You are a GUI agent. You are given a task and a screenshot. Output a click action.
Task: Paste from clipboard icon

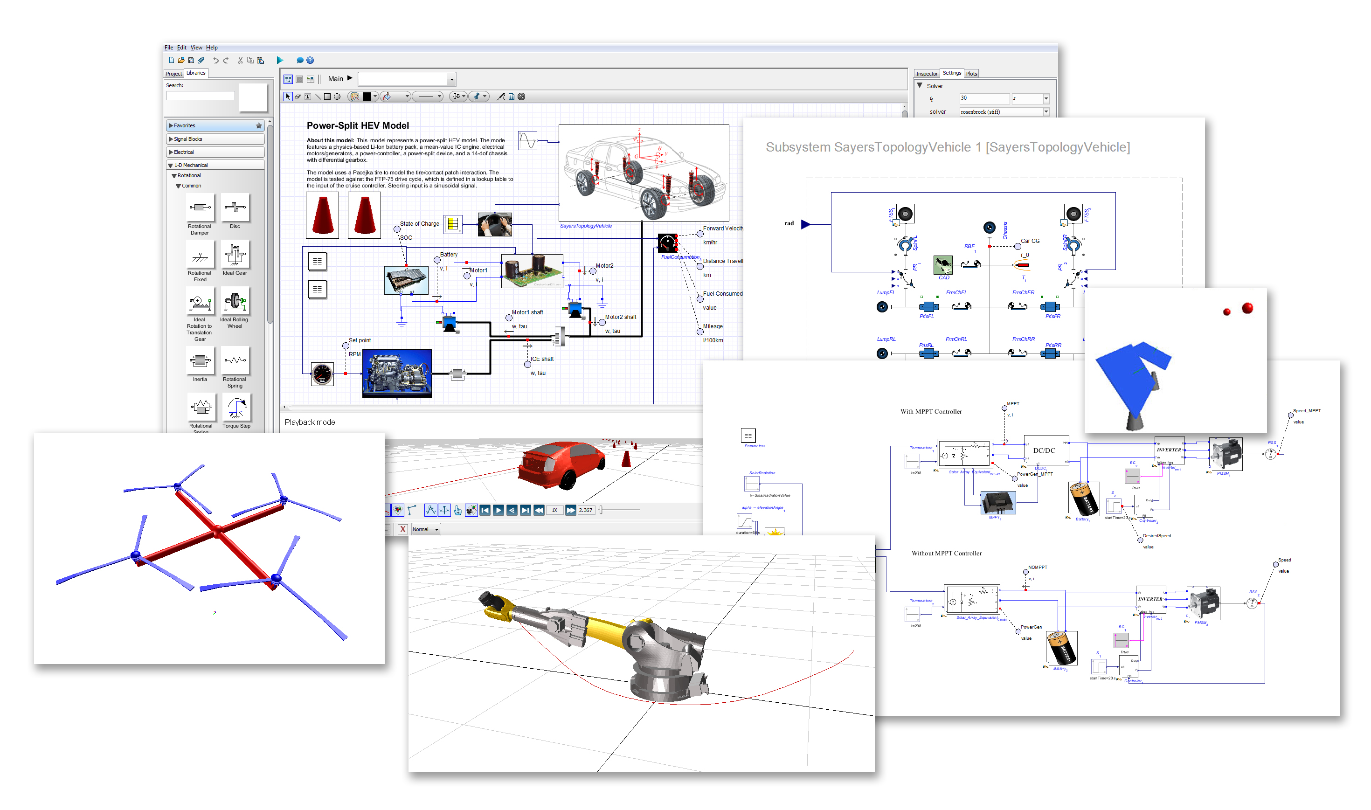(x=260, y=60)
